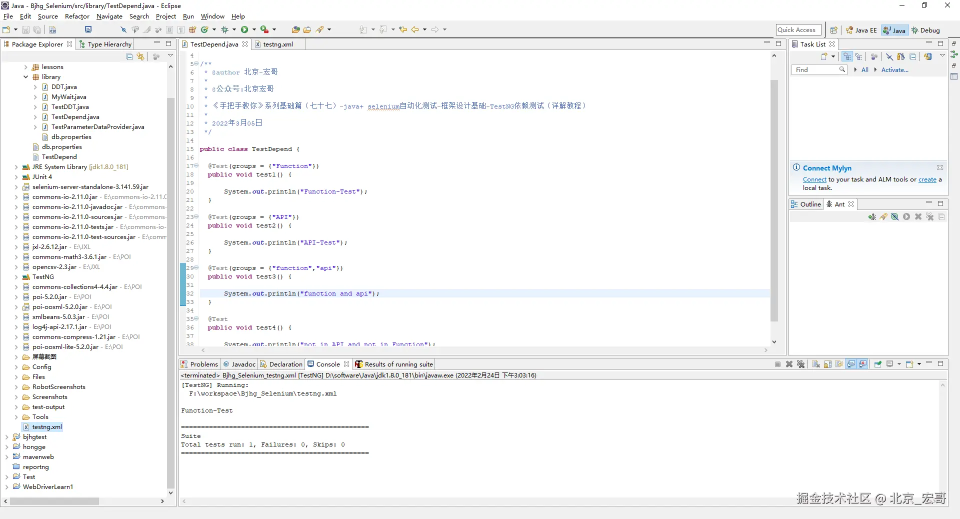Click the Debug bug icon in toolbar
This screenshot has width=960, height=519.
tap(224, 30)
